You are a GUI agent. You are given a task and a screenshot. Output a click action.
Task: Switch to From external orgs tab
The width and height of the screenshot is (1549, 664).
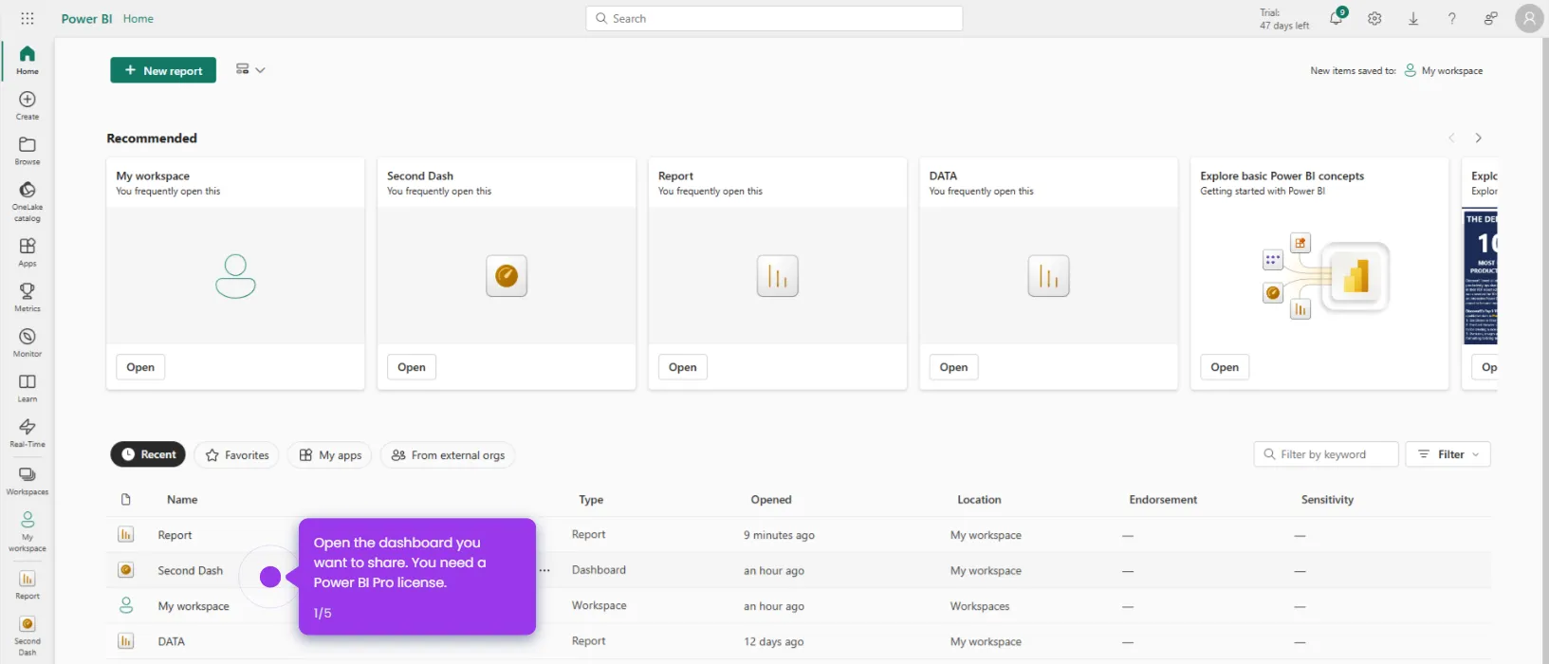click(x=448, y=455)
